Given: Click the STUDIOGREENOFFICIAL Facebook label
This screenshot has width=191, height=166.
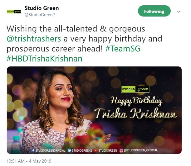Looking at the screenshot, I should pos(50,151).
